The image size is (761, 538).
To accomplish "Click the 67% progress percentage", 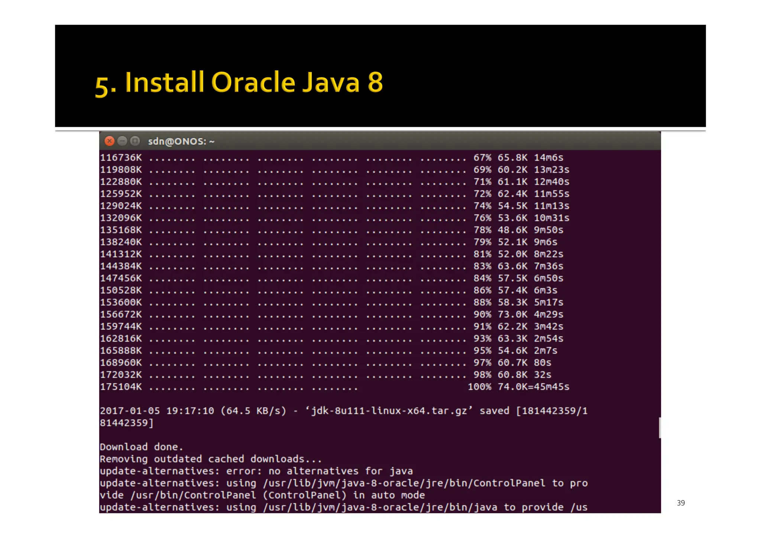I will [482, 158].
